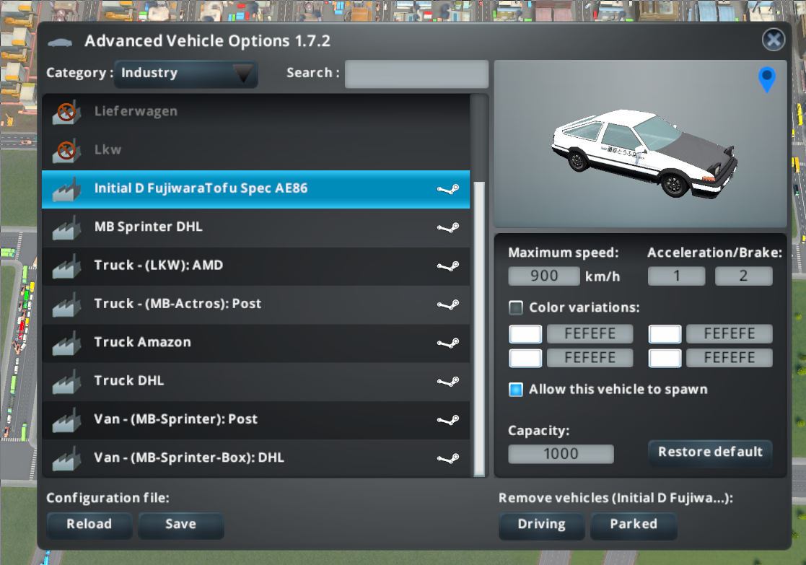This screenshot has height=565, width=806.
Task: Edit the Capacity field showing 1000
Action: coord(561,454)
